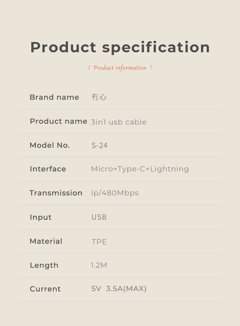The image size is (240, 326).
Task: Click the Input label
Action: tap(40, 218)
